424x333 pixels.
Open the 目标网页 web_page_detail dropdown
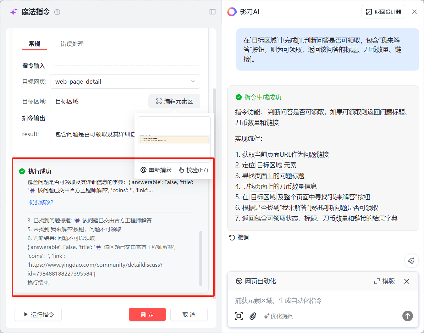(125, 82)
